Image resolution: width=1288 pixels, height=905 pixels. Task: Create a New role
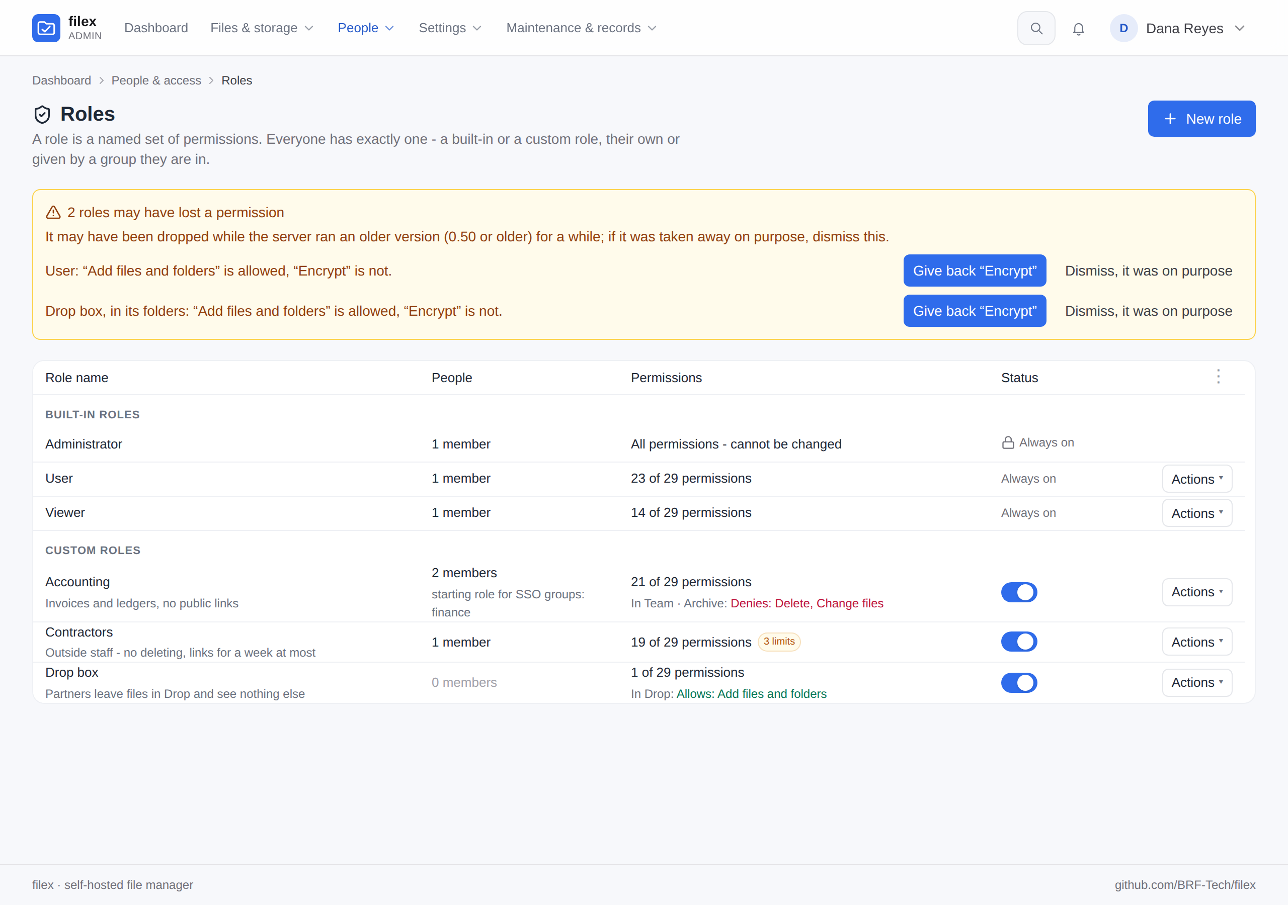(x=1201, y=118)
